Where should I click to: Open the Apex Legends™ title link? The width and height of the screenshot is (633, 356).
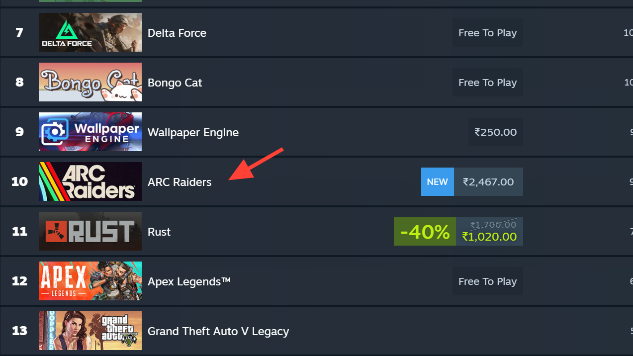[189, 281]
